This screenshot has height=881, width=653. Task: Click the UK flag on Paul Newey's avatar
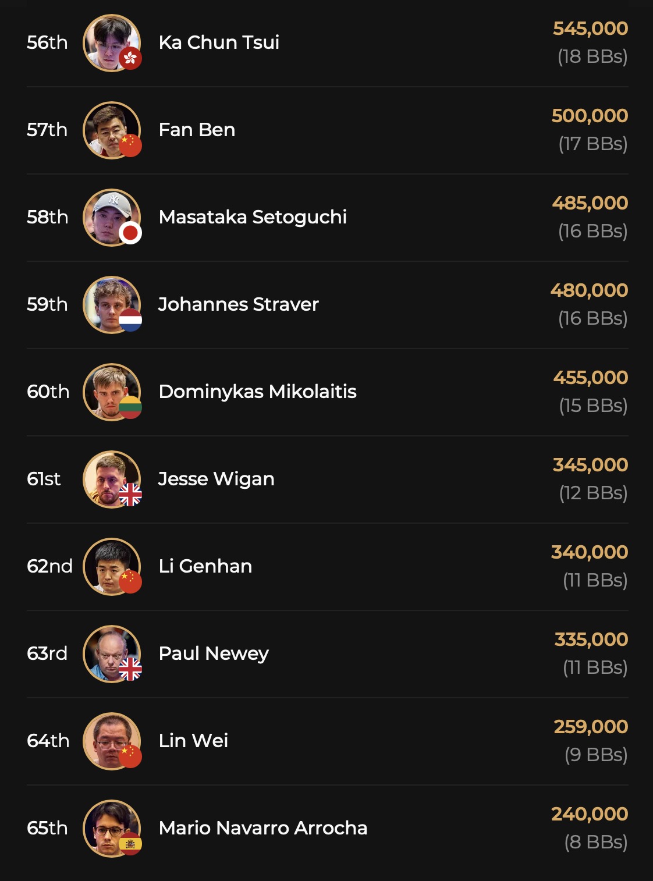click(x=130, y=669)
